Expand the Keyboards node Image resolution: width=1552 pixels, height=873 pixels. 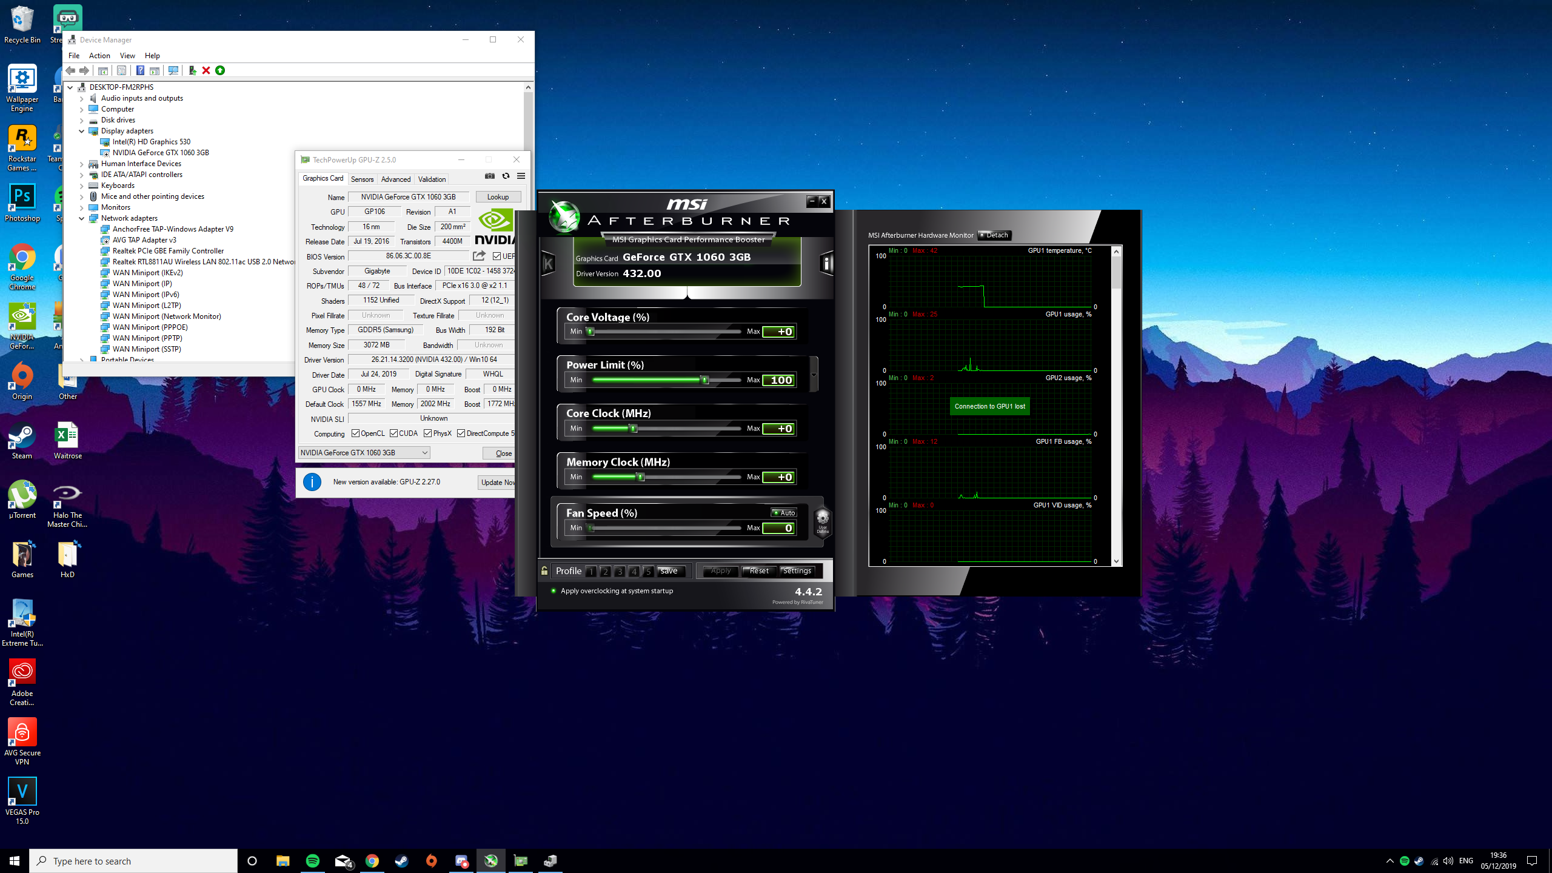point(82,186)
